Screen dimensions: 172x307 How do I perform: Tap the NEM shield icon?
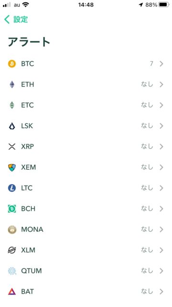[x=12, y=167]
